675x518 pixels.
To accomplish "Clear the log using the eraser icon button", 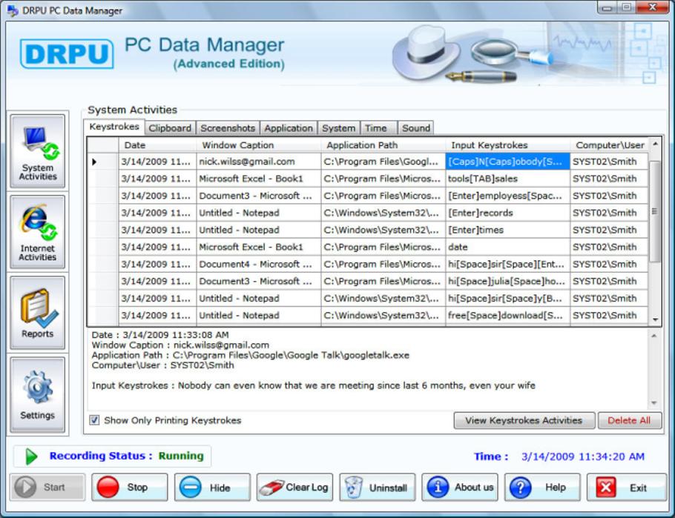I will (294, 488).
